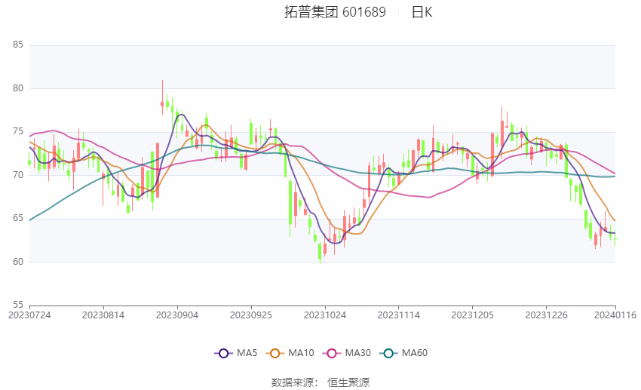Select the 20230724 x-axis date label

pos(29,315)
